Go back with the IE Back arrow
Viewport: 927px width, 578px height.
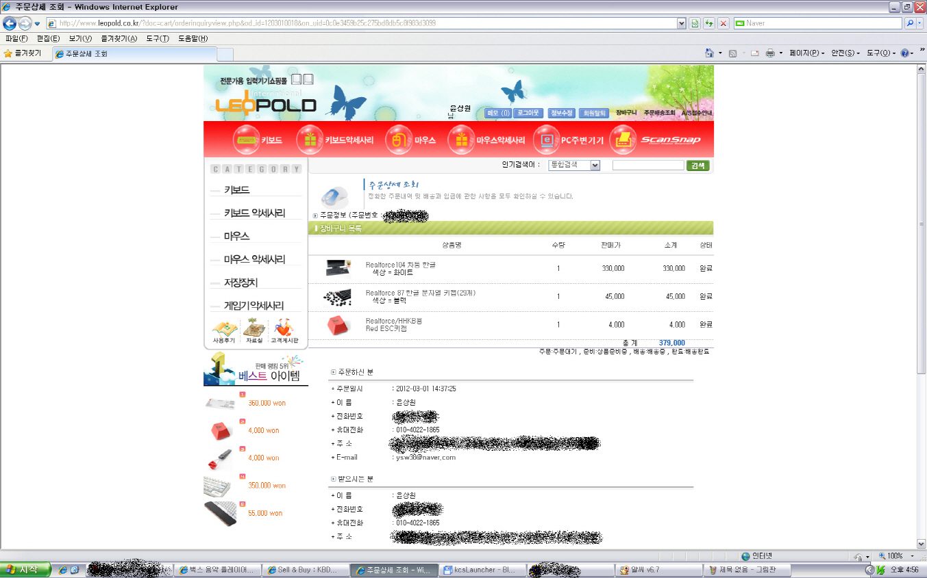(10, 23)
